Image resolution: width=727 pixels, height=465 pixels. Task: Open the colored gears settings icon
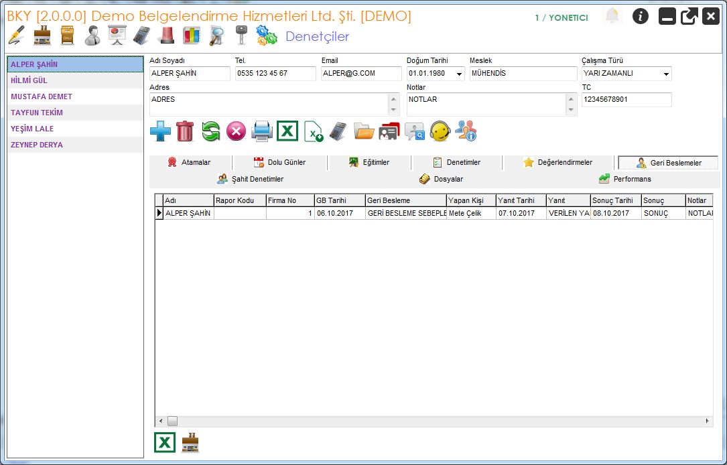[267, 36]
